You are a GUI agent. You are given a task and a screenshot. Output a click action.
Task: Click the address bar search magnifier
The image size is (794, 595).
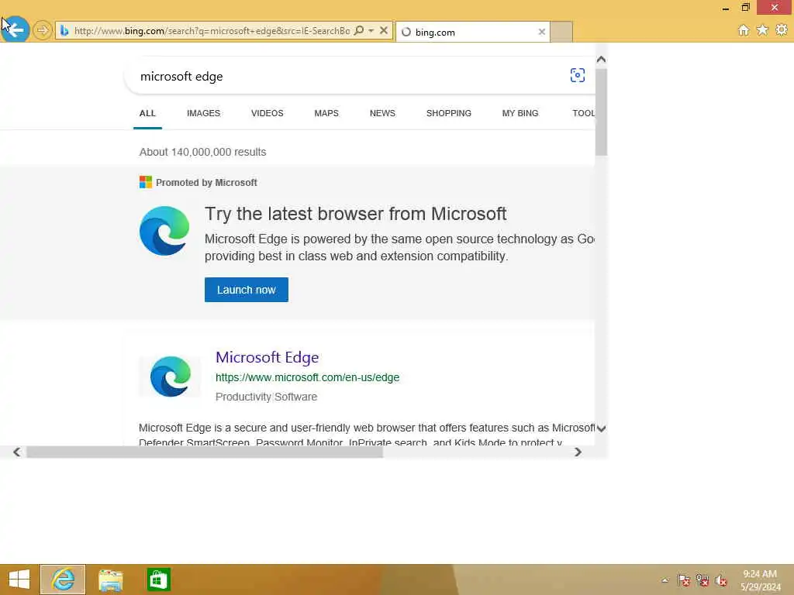(359, 30)
